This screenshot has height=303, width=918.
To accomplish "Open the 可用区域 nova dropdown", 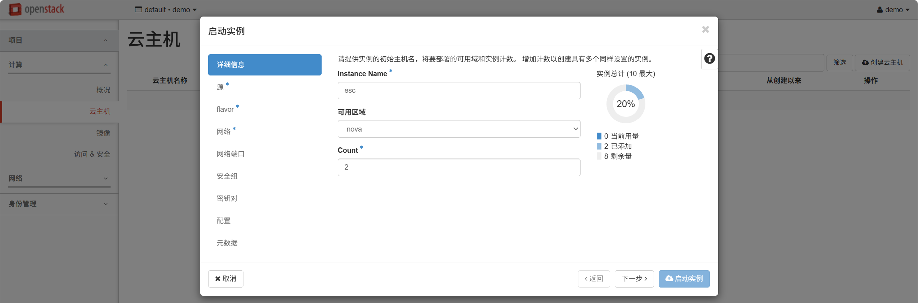I will [459, 129].
